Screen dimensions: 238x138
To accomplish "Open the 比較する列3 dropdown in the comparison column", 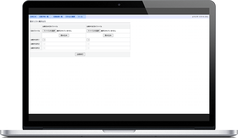I will tap(88, 48).
